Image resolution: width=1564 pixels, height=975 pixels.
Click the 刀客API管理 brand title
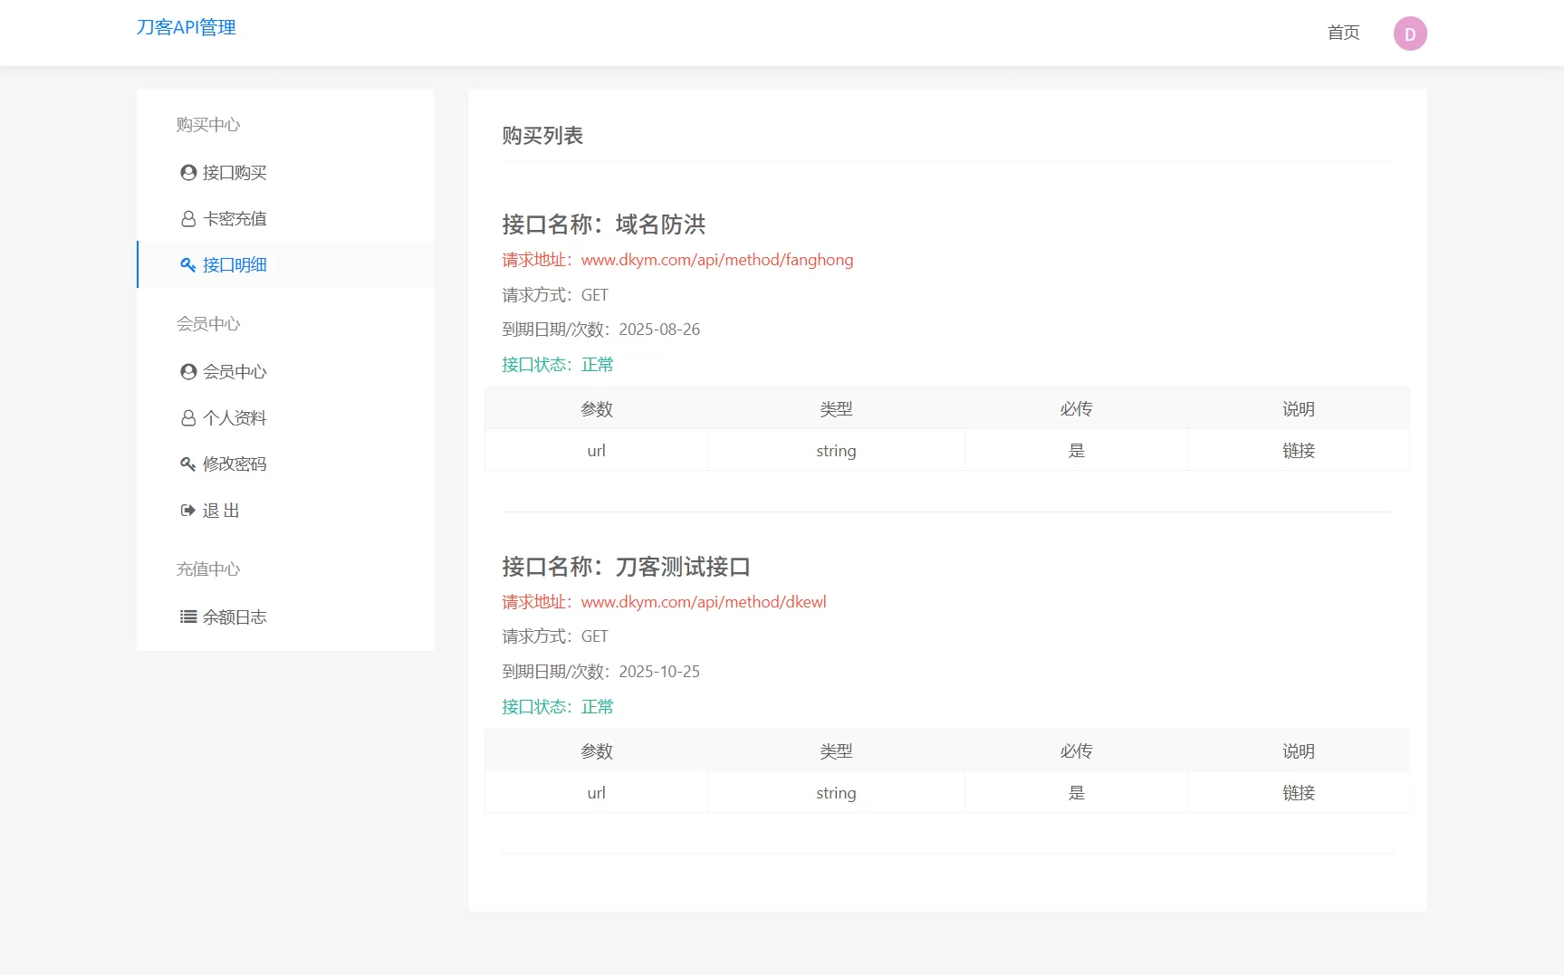pos(185,26)
